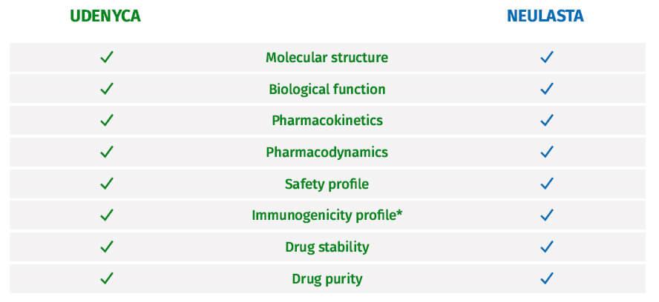The image size is (659, 302).
Task: Click NEULASTA checkmark for Safety profile
Action: 547,184
